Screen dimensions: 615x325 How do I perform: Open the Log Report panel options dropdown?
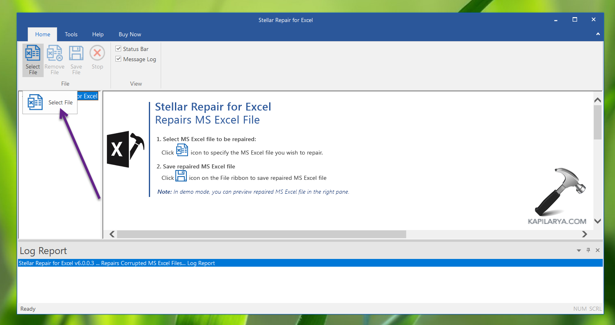pos(579,250)
